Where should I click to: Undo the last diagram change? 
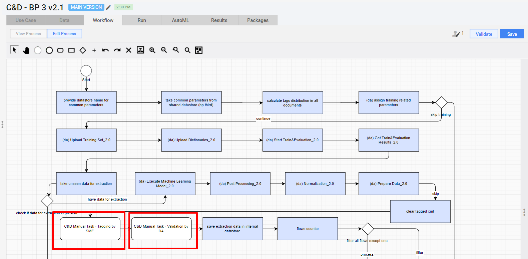click(105, 50)
